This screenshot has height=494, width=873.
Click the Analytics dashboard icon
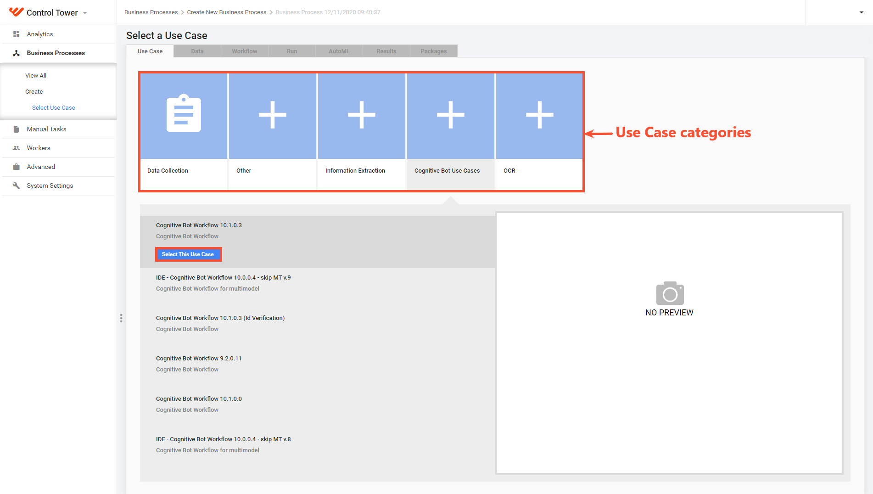tap(17, 34)
